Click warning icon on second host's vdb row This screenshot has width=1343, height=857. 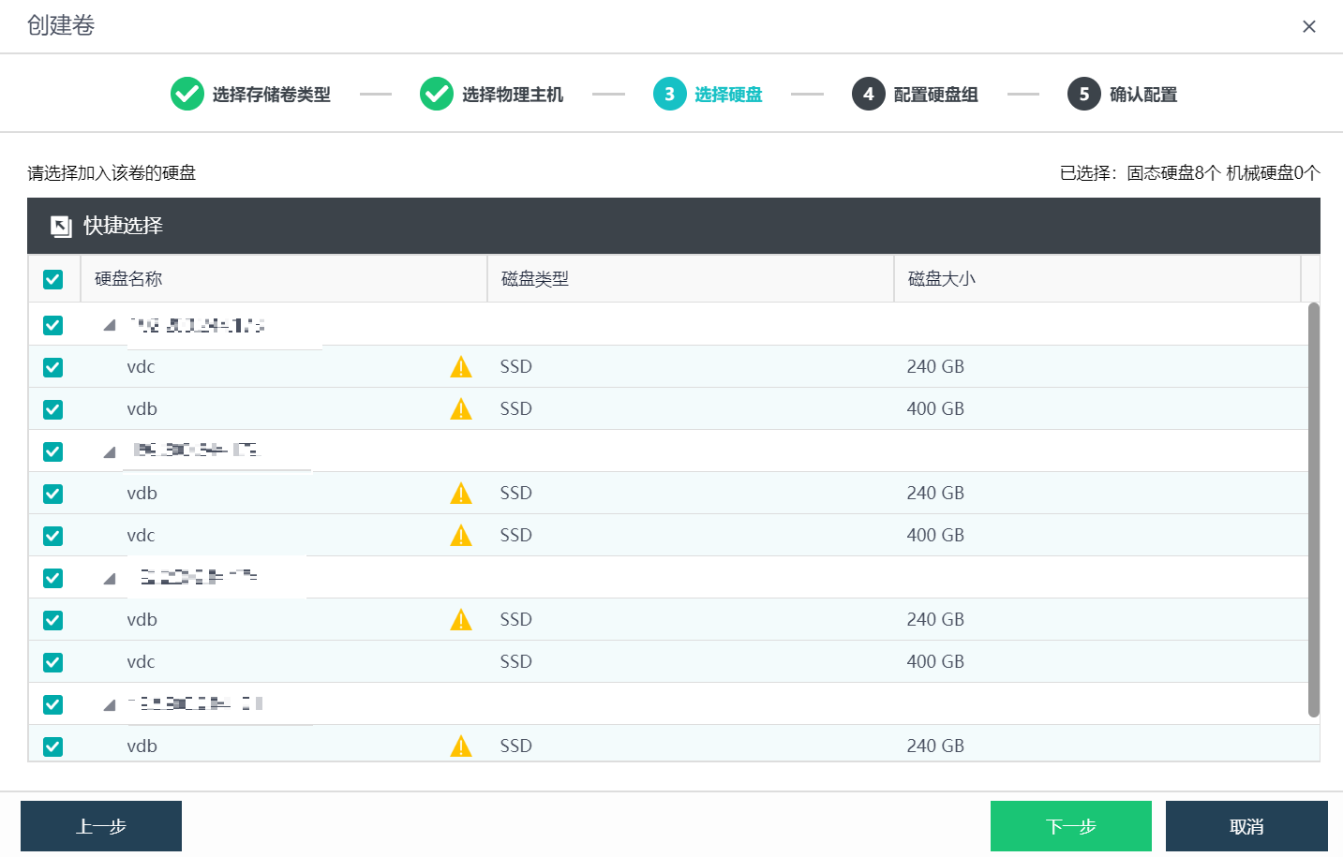(461, 494)
